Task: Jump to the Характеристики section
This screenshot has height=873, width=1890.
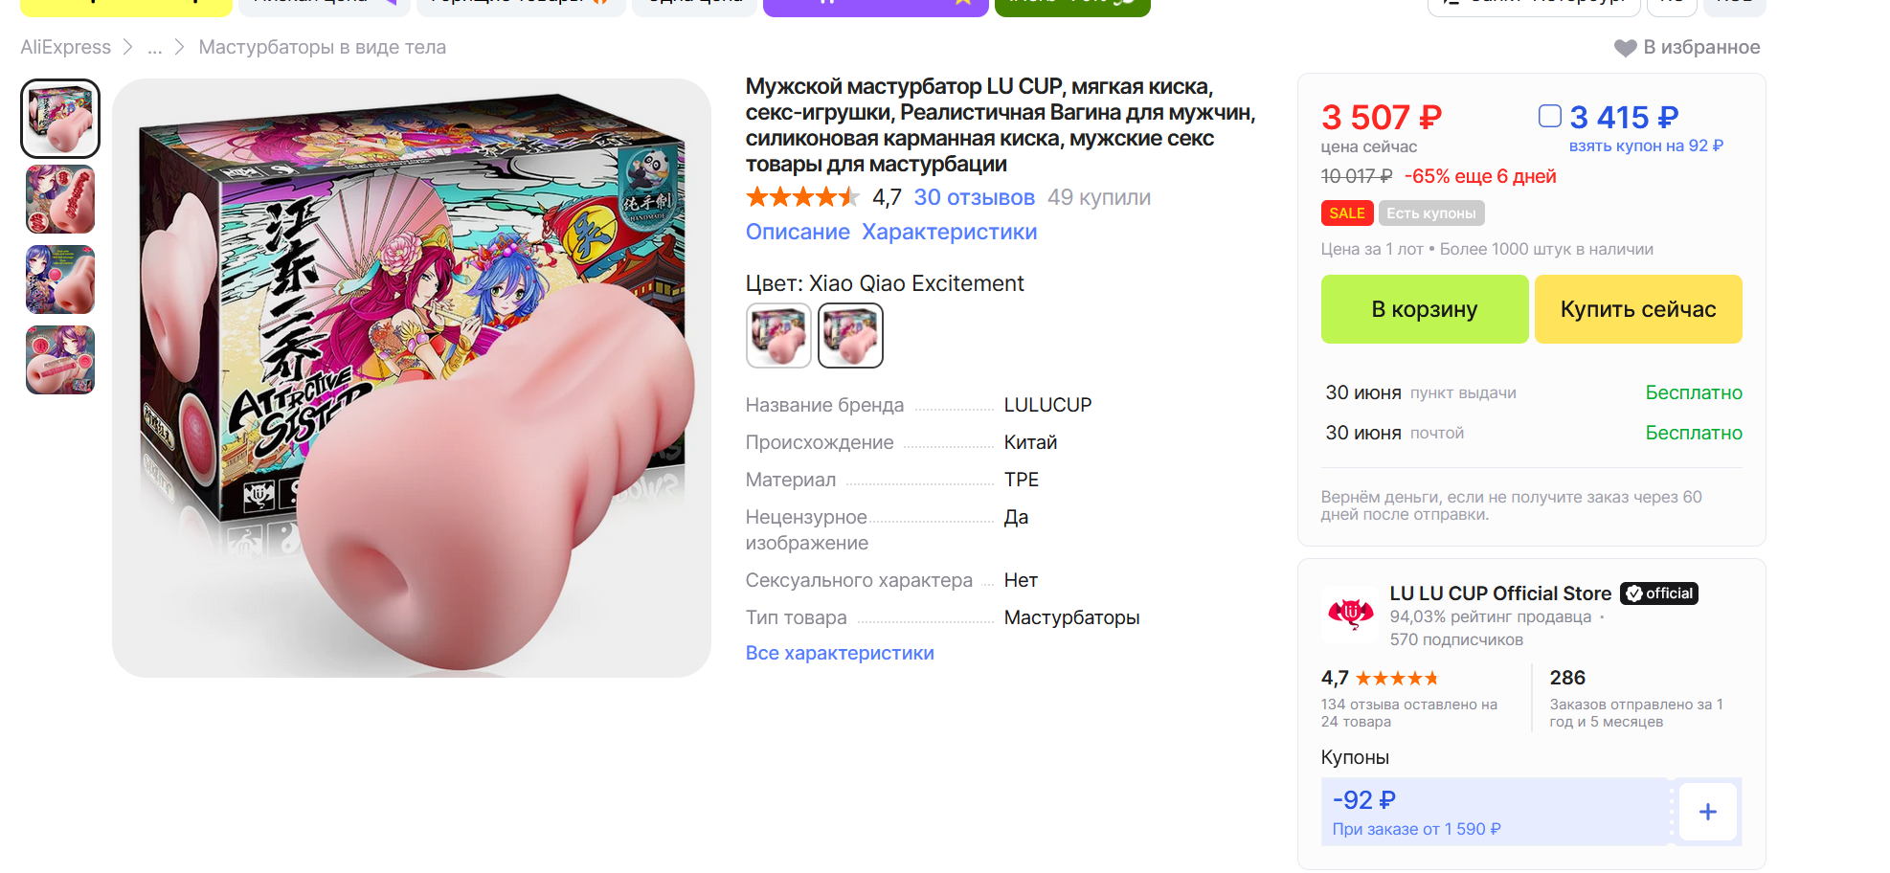Action: pyautogui.click(x=949, y=233)
